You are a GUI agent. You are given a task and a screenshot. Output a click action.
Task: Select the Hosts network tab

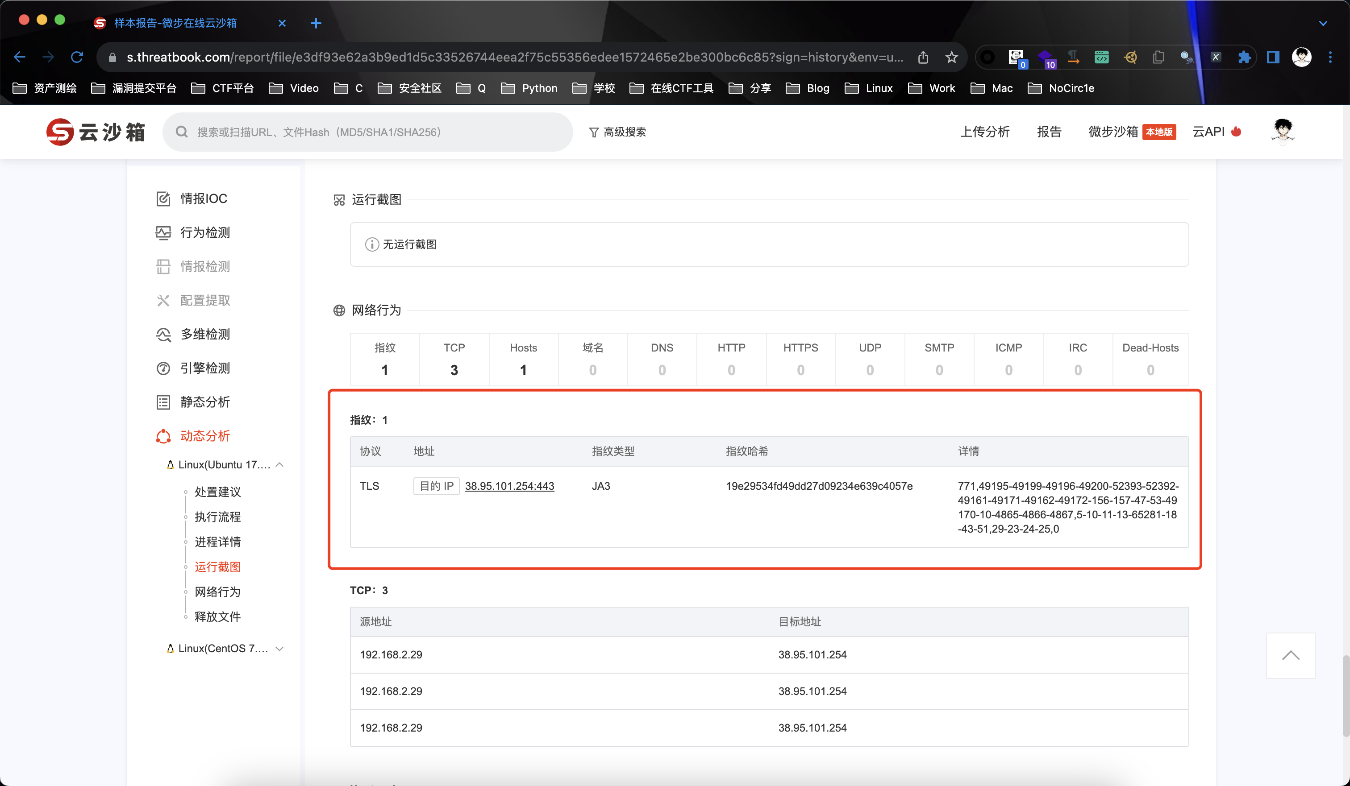[x=523, y=359]
